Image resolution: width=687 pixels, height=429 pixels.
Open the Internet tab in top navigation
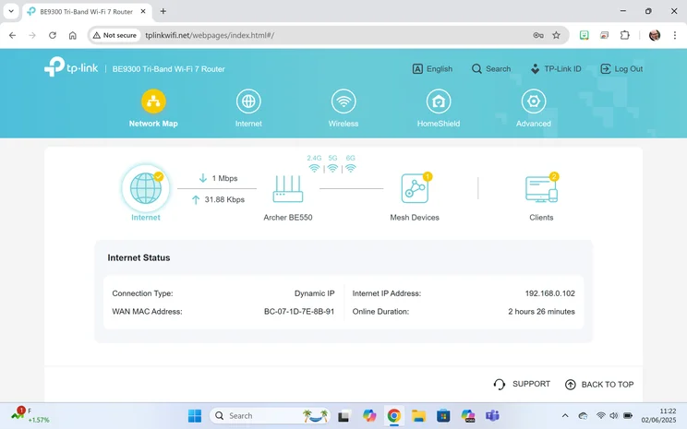(247, 108)
